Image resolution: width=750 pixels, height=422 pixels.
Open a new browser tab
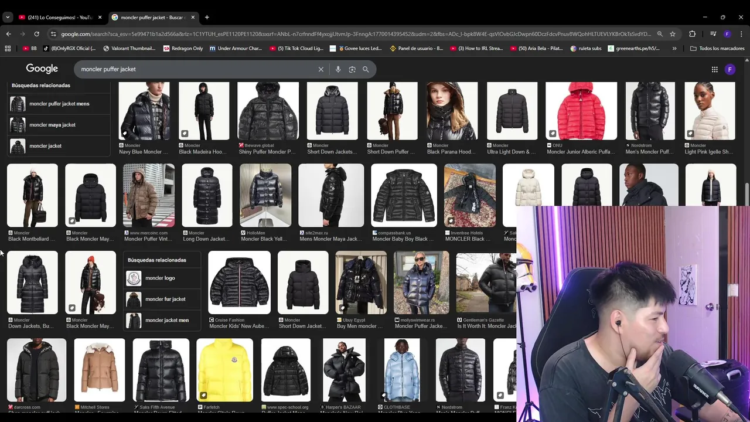tap(207, 17)
